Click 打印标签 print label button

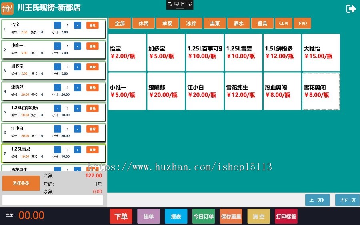point(286,216)
